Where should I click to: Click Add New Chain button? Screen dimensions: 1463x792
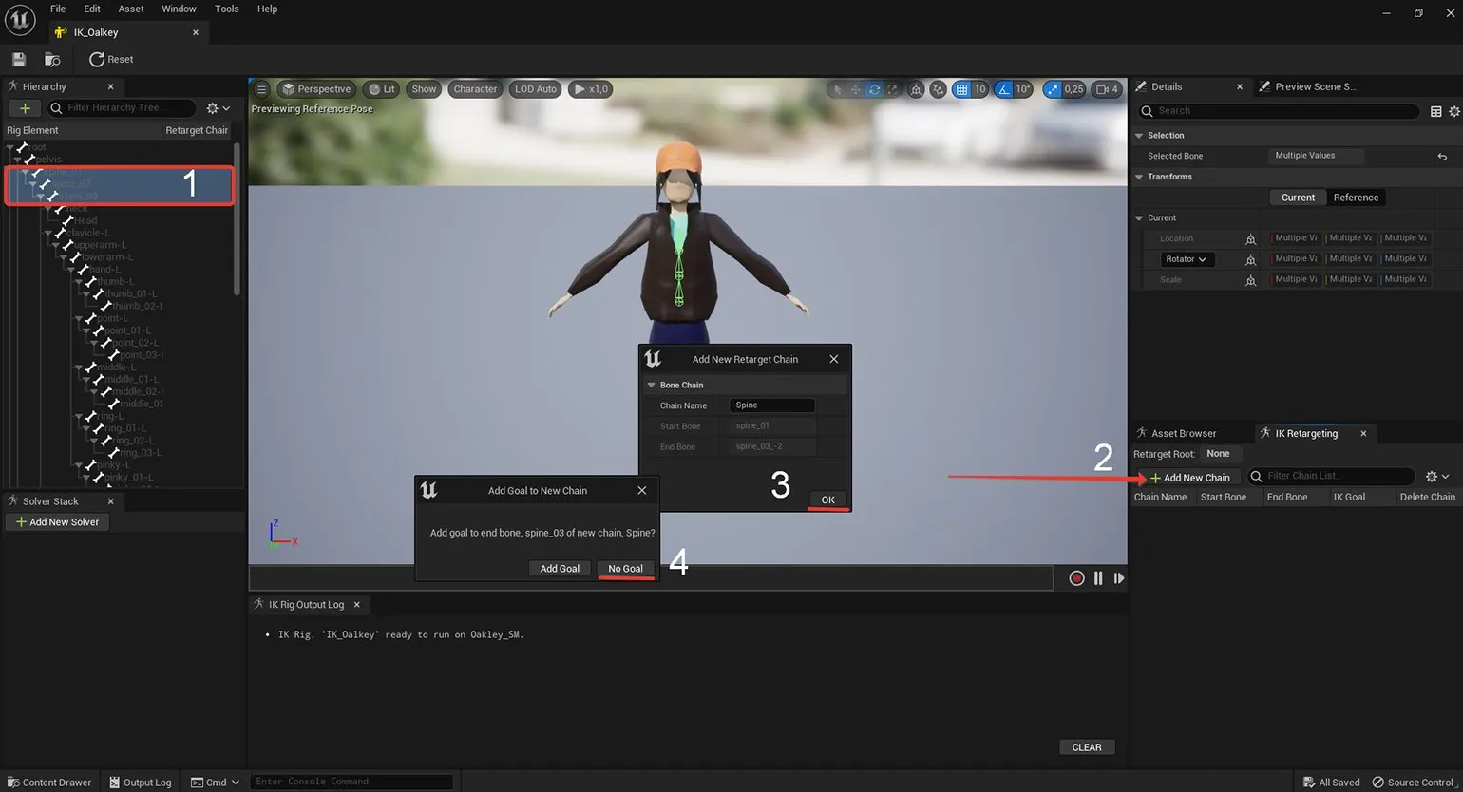[x=1189, y=478]
